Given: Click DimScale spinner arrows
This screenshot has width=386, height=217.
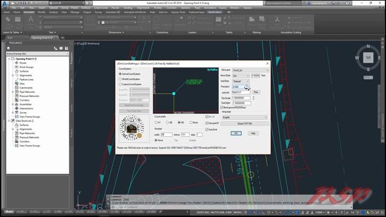Looking at the screenshot, I should tap(253, 98).
